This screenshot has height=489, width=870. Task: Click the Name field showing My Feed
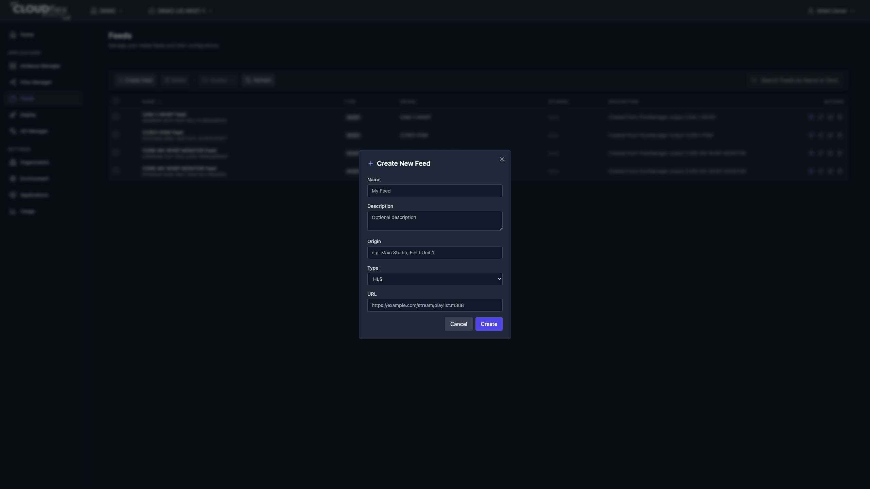pyautogui.click(x=435, y=191)
